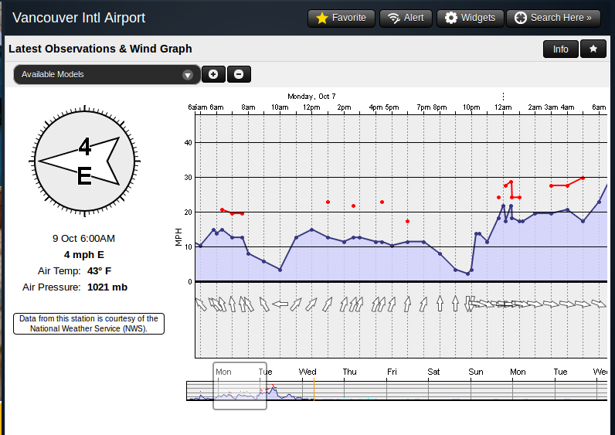Open the Alert settings
The height and width of the screenshot is (435, 615).
406,18
